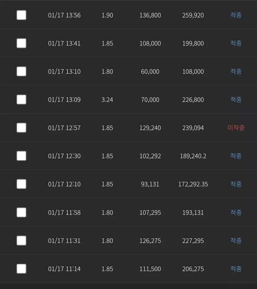Tick the checkbox for 01/17 11:14 row
257x289 pixels.
[21, 269]
